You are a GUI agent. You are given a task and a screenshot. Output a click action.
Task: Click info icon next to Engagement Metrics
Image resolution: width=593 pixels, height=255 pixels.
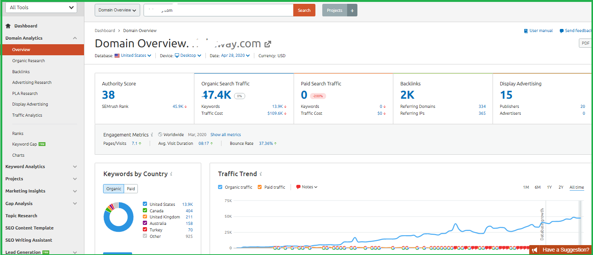(152, 135)
